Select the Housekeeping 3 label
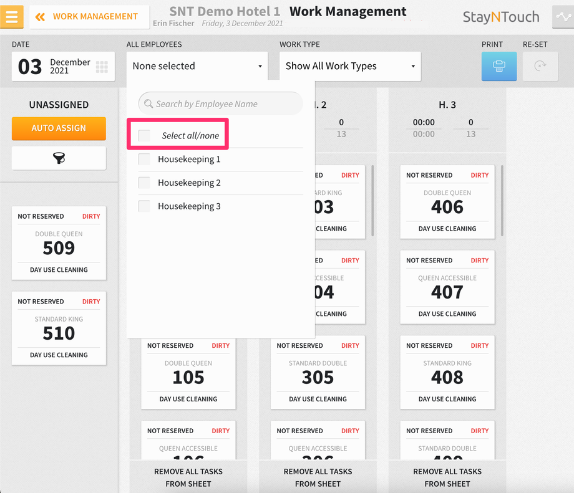Screen dimensions: 574x493 189,206
